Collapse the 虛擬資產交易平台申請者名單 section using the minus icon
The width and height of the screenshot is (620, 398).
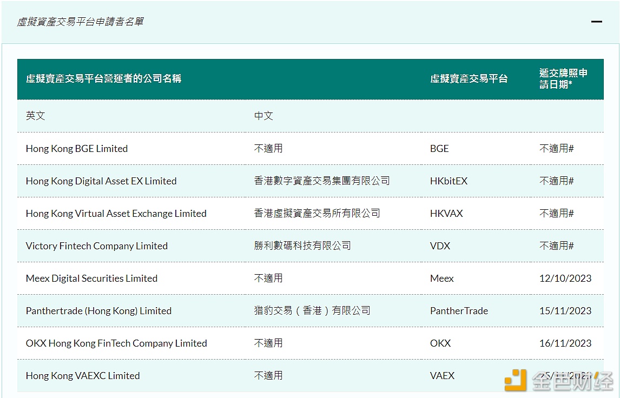coord(596,21)
